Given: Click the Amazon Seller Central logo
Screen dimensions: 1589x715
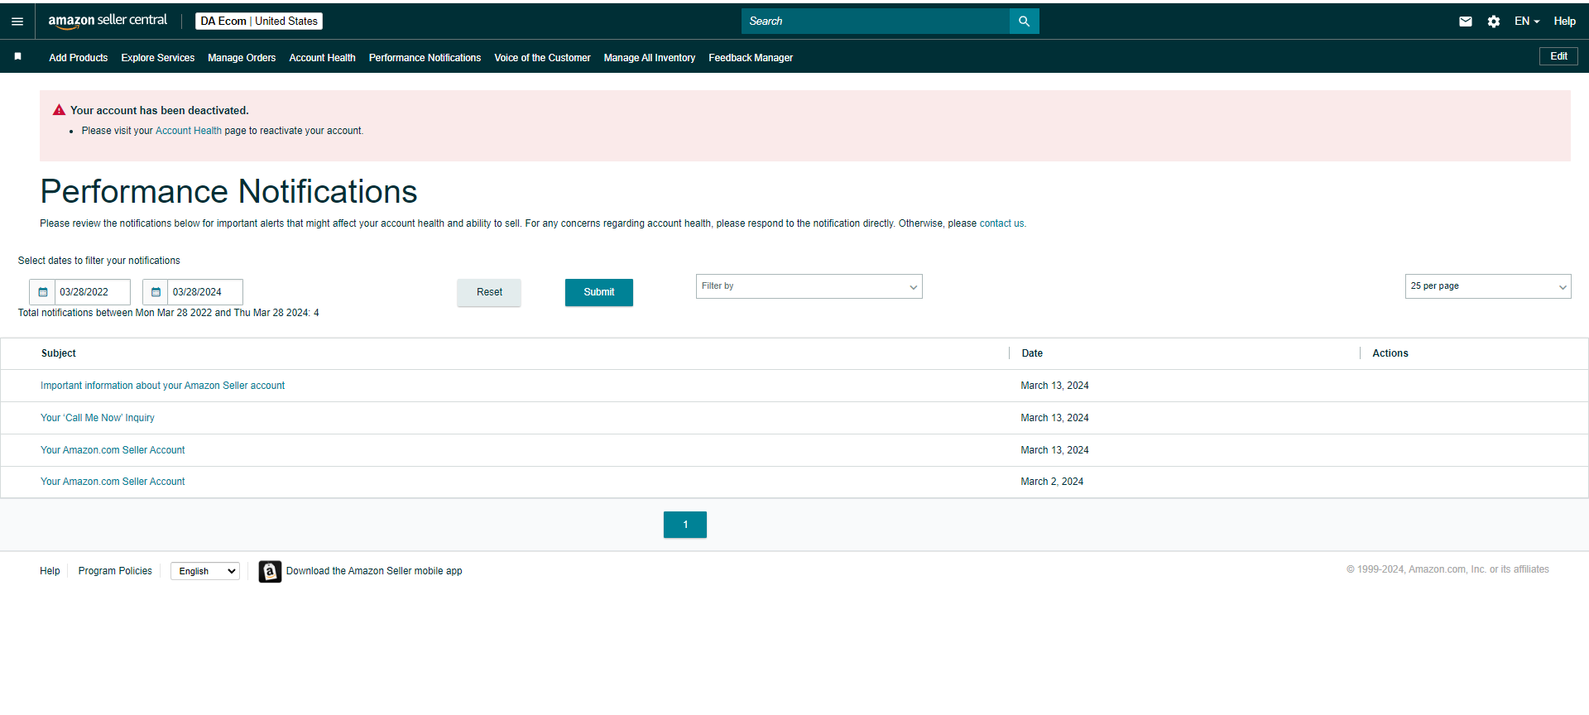Looking at the screenshot, I should [x=108, y=21].
